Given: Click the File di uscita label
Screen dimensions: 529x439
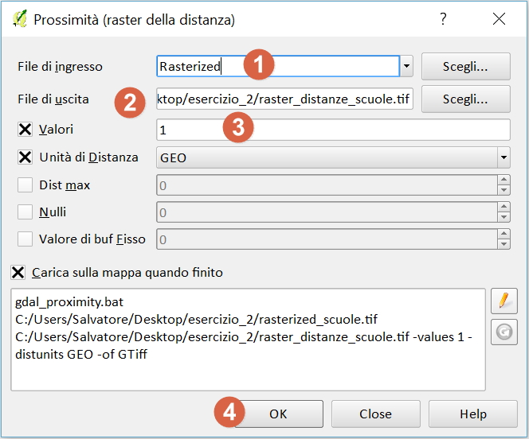Looking at the screenshot, I should 53,99.
